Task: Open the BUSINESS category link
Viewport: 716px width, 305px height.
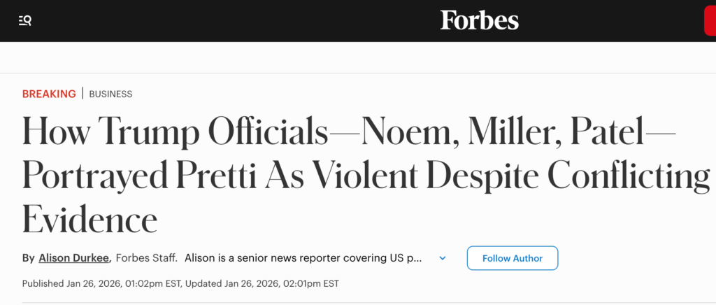Action: coord(110,94)
